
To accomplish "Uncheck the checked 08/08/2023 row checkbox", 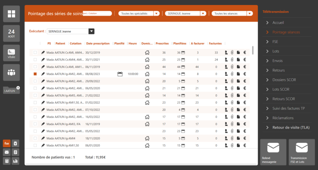I will pos(35,74).
